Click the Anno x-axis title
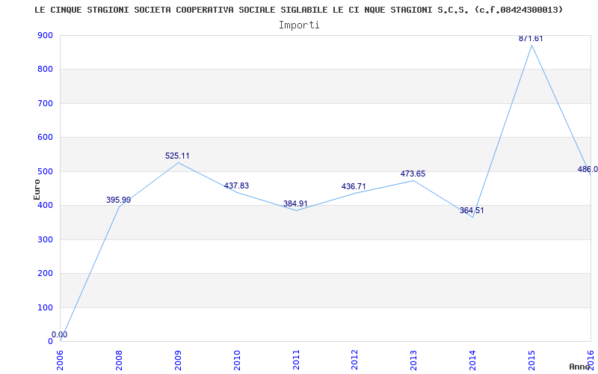598x374 pixels. [x=579, y=367]
